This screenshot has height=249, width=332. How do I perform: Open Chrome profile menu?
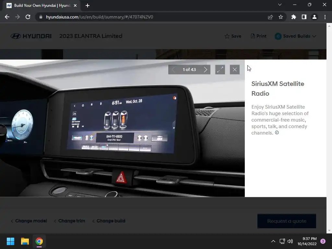[x=314, y=17]
